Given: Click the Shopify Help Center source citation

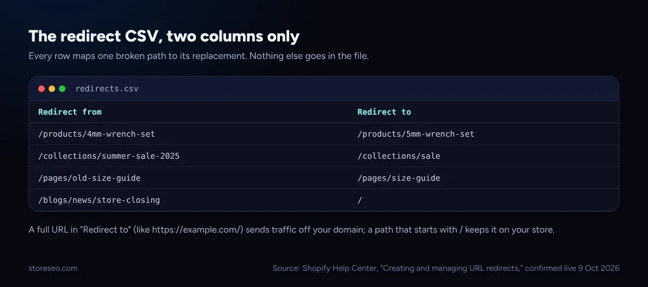Looking at the screenshot, I should (446, 268).
